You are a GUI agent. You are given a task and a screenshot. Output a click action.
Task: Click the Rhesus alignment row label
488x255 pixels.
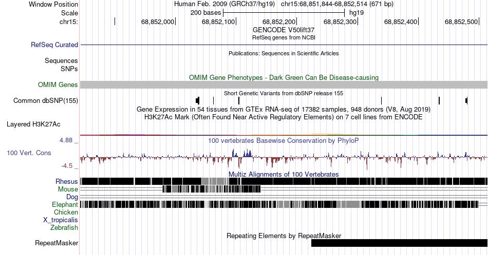[x=67, y=181]
